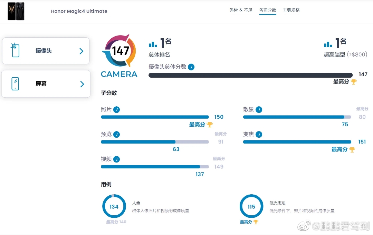Click info icon beside 照片 score
Viewport: 373px width, 235px height.
point(117,110)
